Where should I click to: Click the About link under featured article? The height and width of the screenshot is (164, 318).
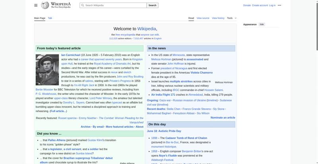(x=140, y=127)
